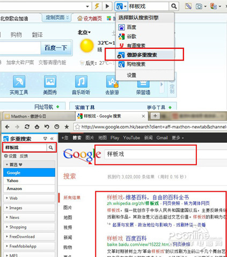Click the camera screenshot icon
Screen dimensions: 227x257
(x=199, y=6)
